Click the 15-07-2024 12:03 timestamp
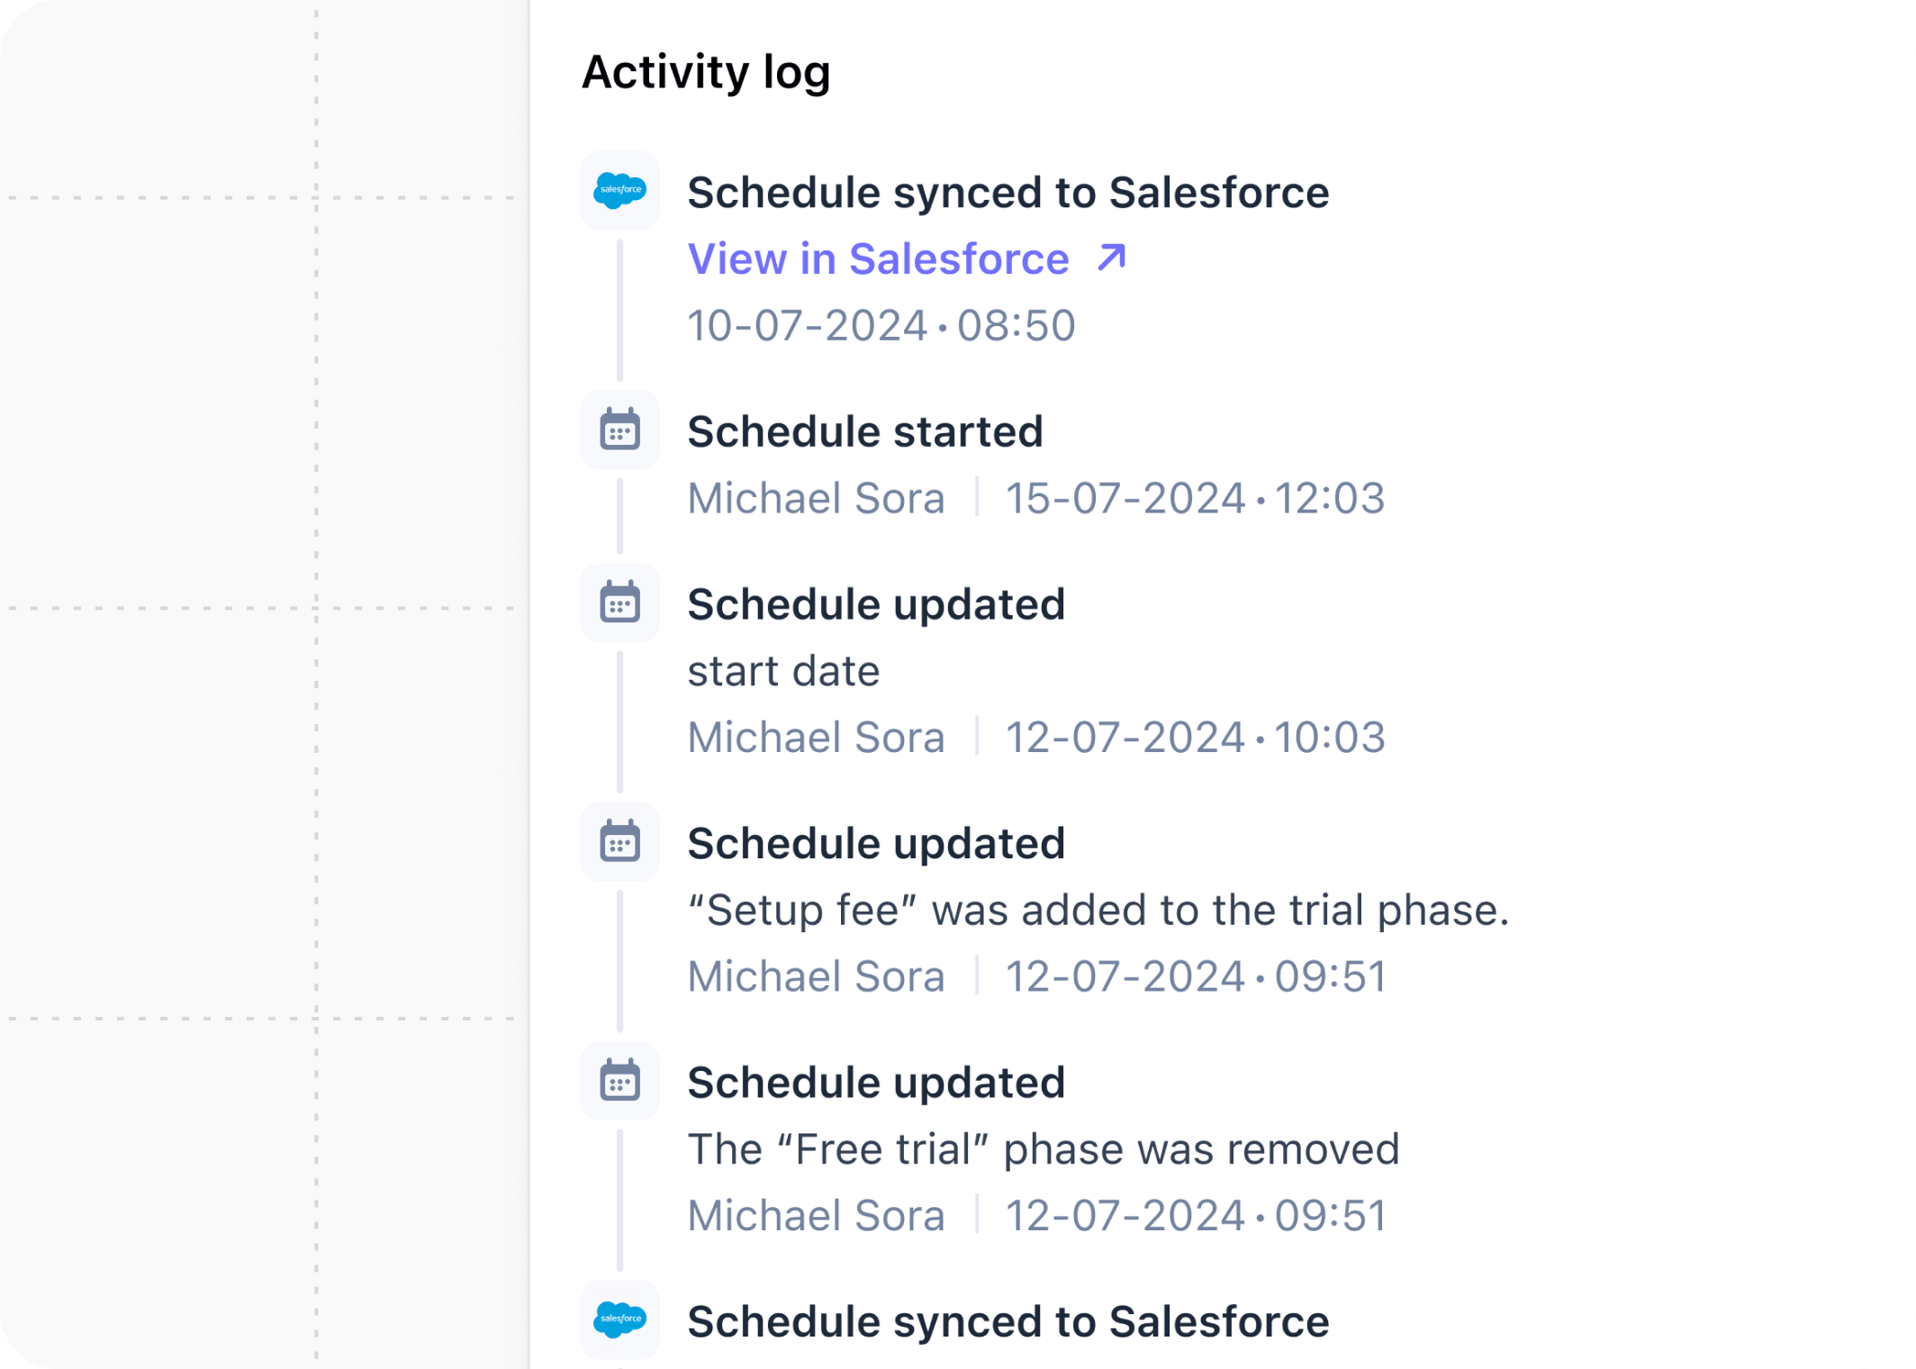The image size is (1916, 1369). pos(1194,498)
